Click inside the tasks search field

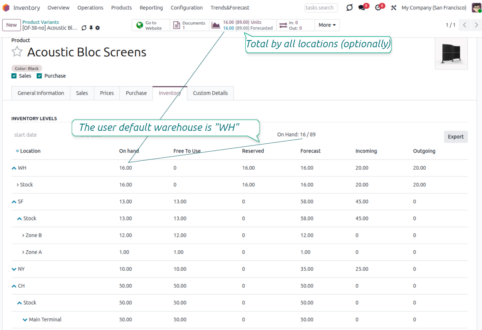click(x=320, y=8)
